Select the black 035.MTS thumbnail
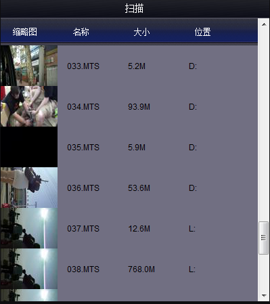The height and width of the screenshot is (304, 270). click(x=29, y=147)
